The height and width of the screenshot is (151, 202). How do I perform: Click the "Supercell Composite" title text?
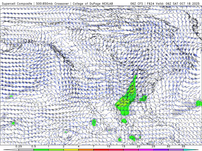click(17, 4)
